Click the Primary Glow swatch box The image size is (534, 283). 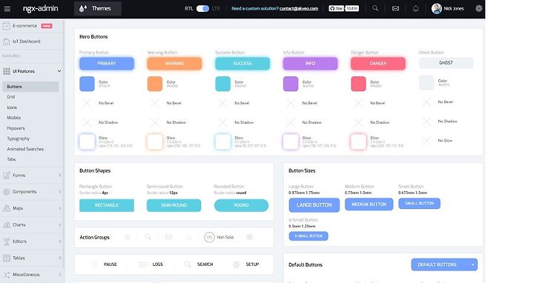click(x=87, y=141)
